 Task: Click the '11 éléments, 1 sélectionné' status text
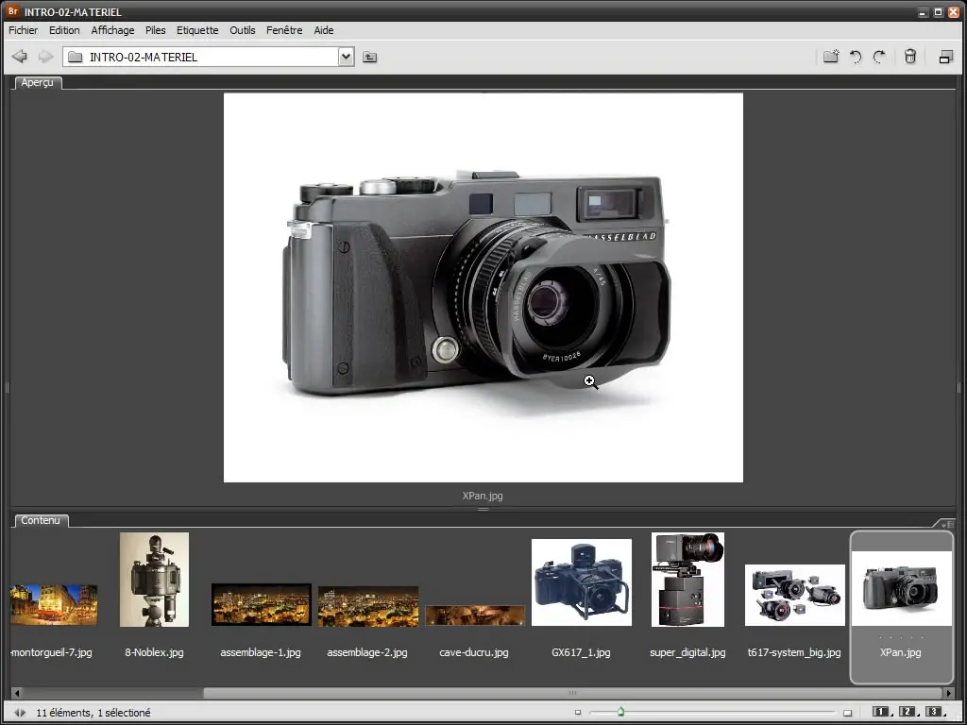[x=93, y=713]
